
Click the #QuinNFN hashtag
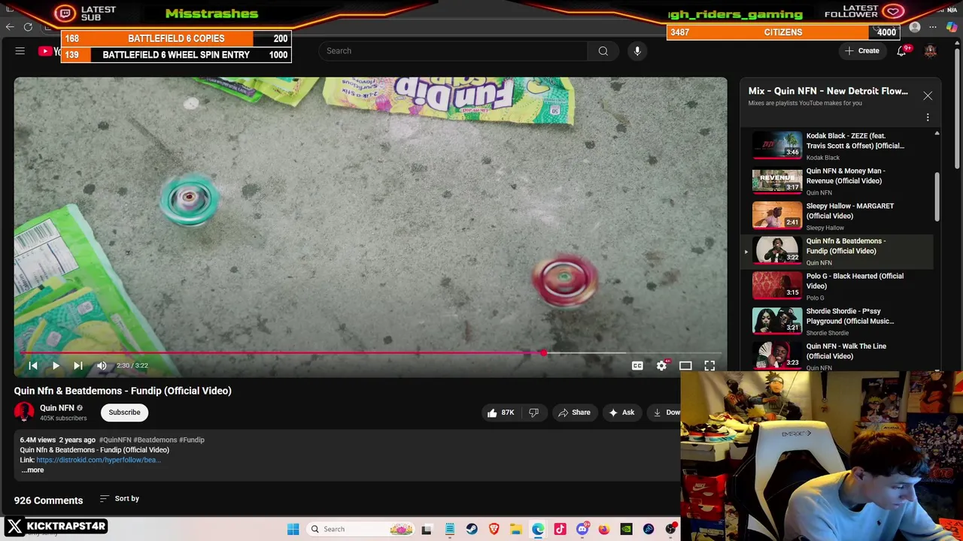114,440
